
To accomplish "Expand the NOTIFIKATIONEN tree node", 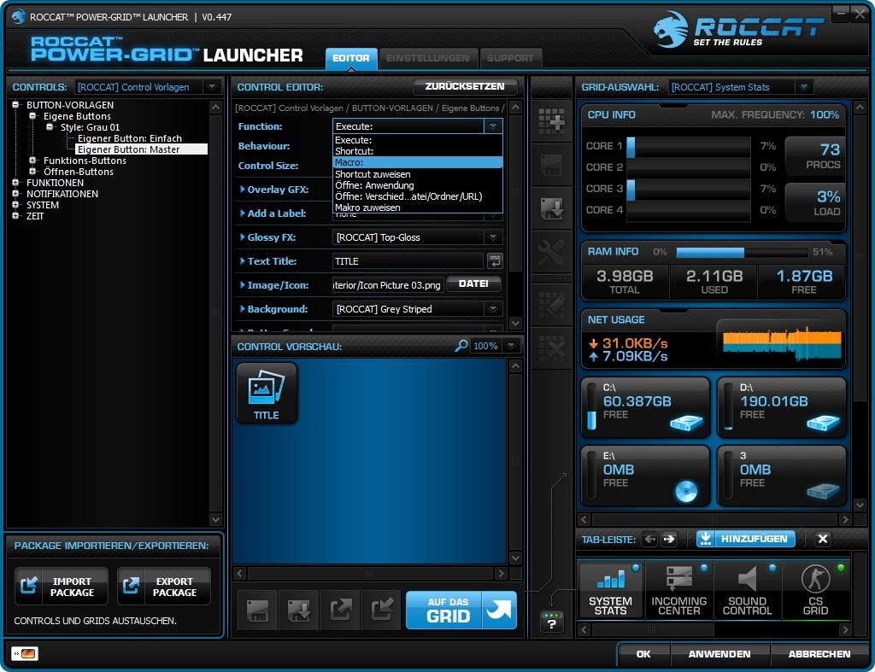I will tap(15, 194).
